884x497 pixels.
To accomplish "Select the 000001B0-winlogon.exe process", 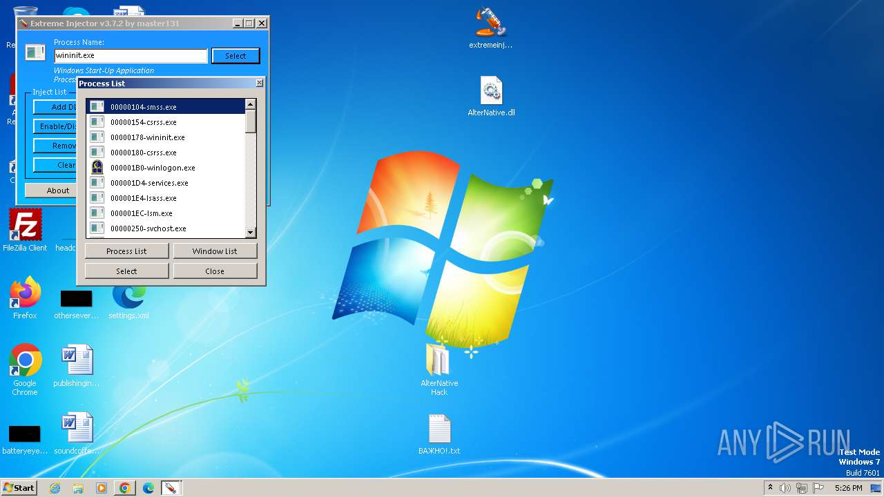I will (x=166, y=168).
